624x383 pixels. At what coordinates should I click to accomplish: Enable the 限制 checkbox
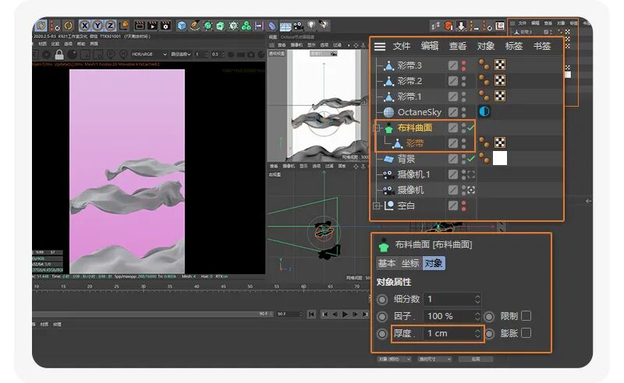coord(526,316)
